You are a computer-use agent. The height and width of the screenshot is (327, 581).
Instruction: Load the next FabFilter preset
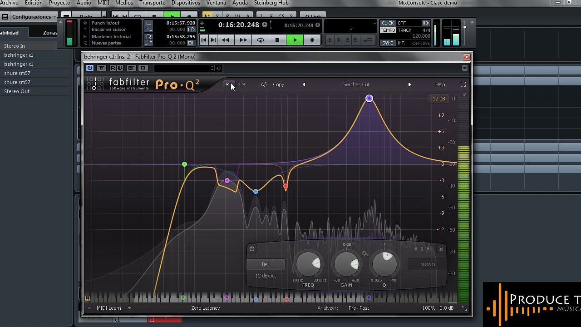(x=409, y=84)
